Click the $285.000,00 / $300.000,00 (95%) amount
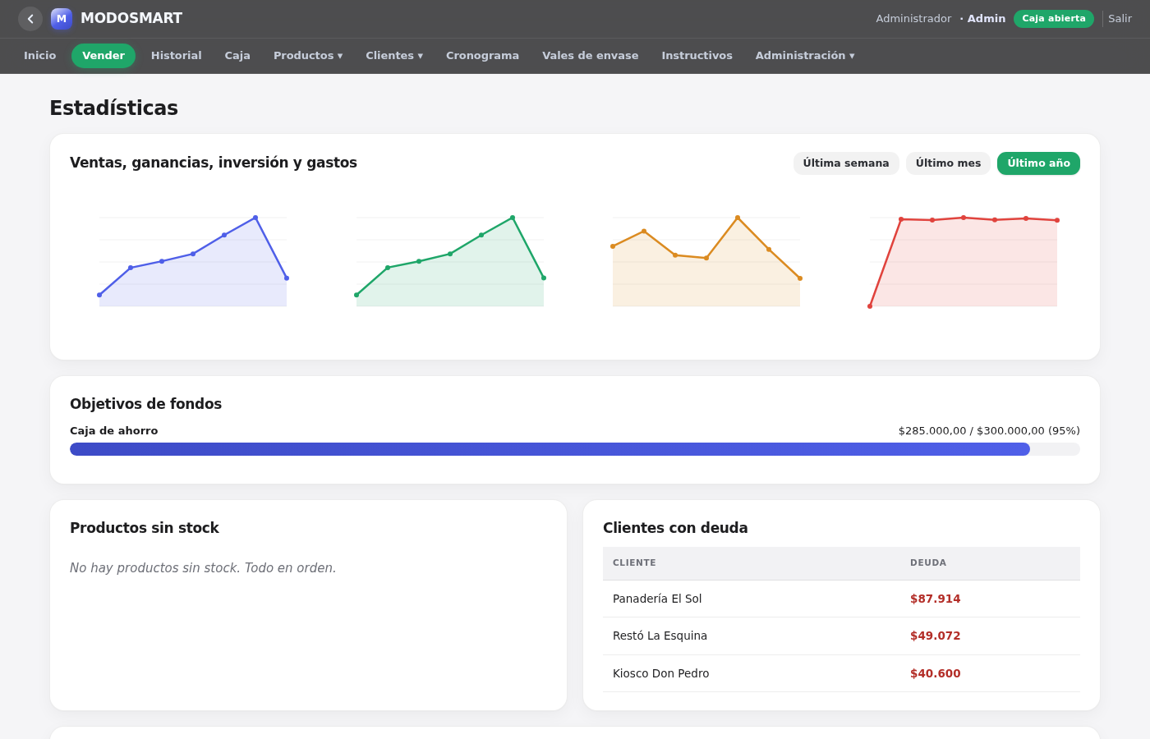 pyautogui.click(x=989, y=431)
